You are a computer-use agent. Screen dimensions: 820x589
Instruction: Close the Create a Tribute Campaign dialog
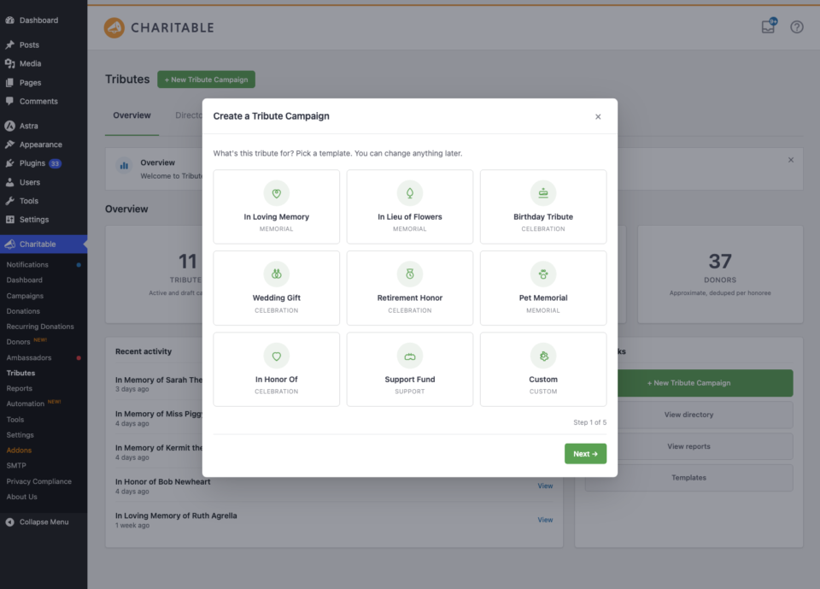click(598, 117)
